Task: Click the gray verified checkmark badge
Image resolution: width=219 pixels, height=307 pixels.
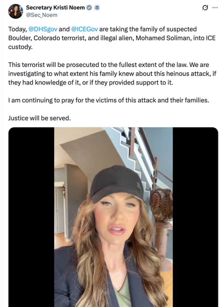Action: tap(89, 7)
